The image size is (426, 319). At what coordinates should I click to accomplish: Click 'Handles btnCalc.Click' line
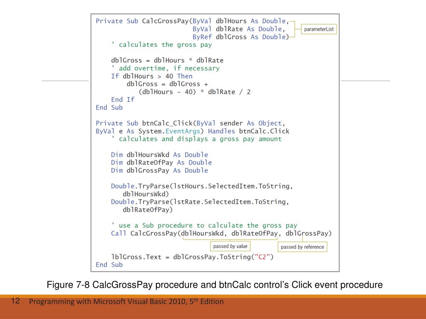[192, 131]
